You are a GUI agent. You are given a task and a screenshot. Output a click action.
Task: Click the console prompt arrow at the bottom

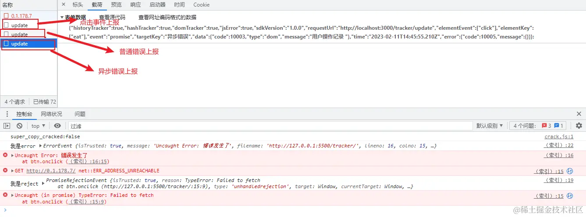(5, 210)
